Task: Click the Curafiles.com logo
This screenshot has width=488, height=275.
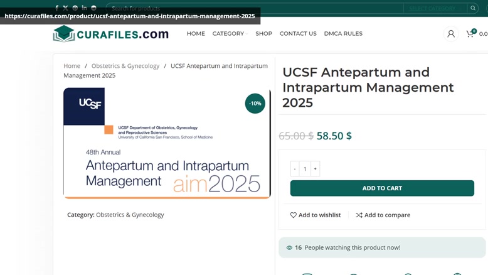Action: 111,34
